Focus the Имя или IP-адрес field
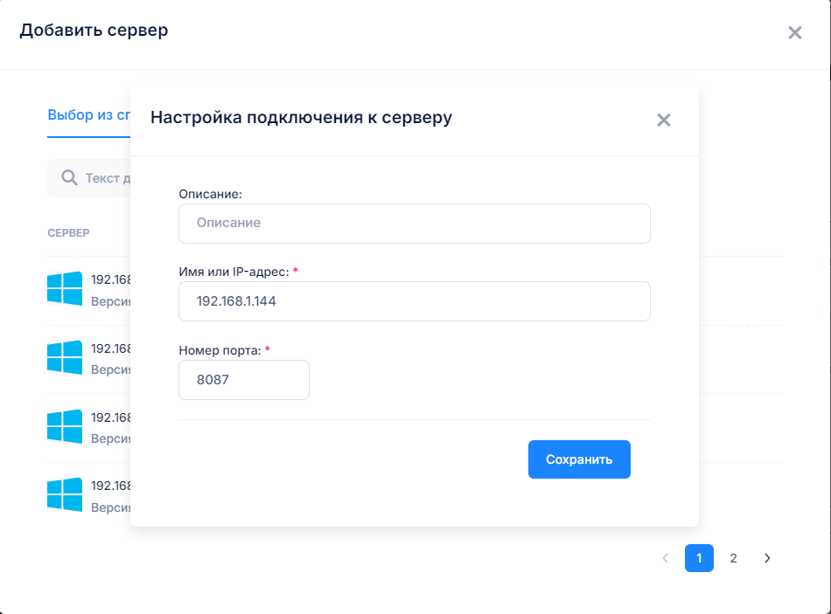The image size is (831, 614). coord(414,301)
